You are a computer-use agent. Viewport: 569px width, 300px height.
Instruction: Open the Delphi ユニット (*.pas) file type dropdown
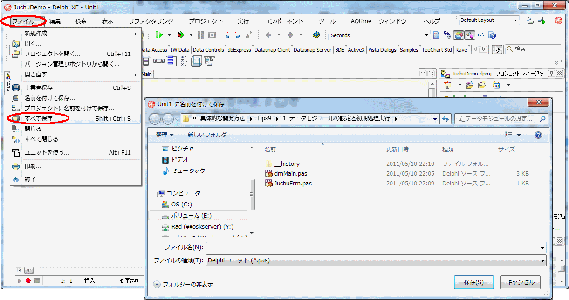[542, 261]
